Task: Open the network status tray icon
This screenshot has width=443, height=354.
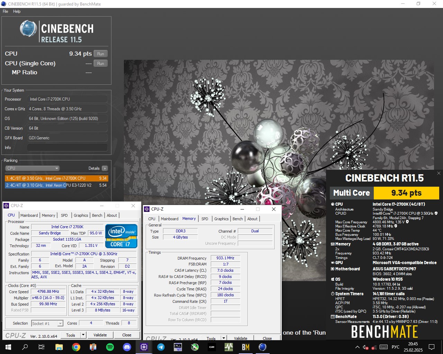Action: pyautogui.click(x=374, y=347)
